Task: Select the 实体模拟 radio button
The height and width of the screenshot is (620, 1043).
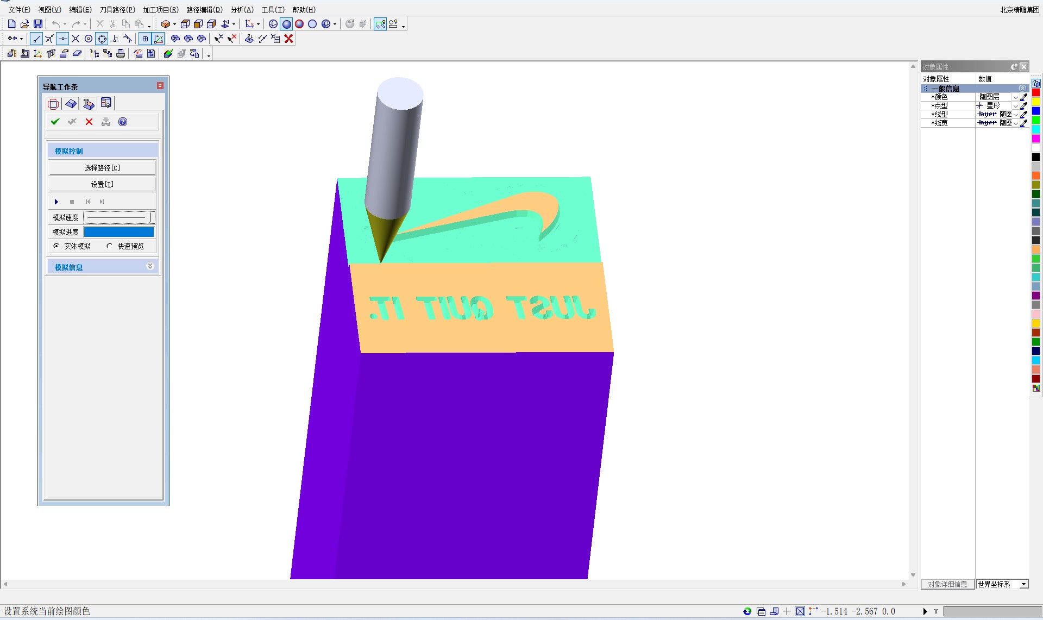Action: 56,246
